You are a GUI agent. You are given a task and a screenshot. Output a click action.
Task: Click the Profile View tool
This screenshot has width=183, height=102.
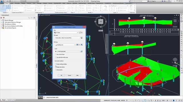click(60, 6)
